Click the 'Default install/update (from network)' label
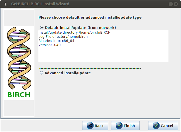The width and height of the screenshot is (181, 132). (80, 28)
